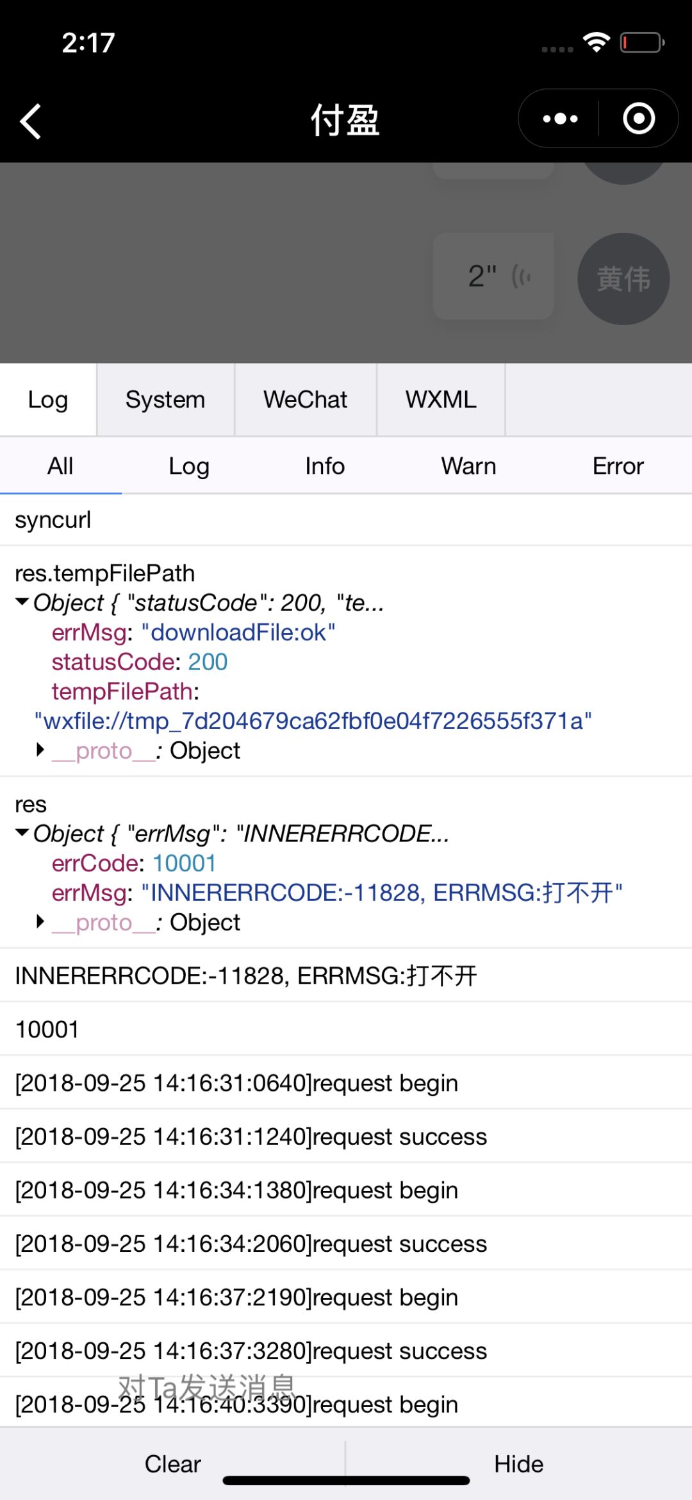
Task: Select 14:16:34:2060 request success entry
Action: pos(346,1243)
